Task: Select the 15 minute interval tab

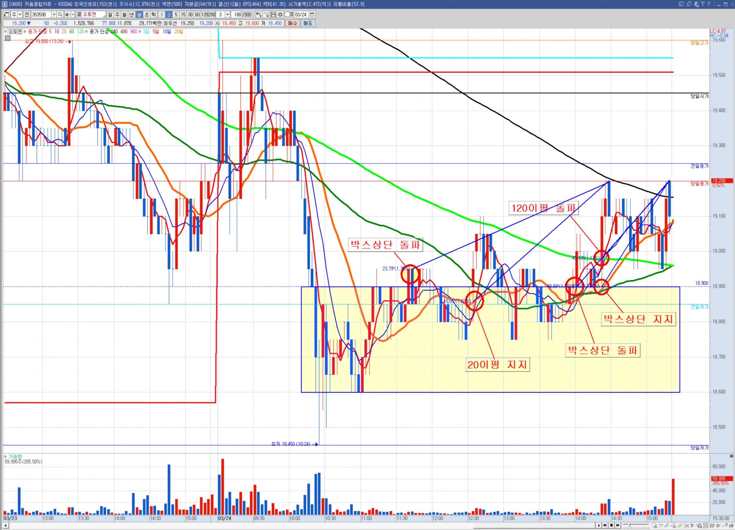Action: [183, 15]
